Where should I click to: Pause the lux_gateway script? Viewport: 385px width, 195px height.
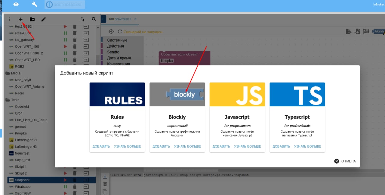point(65,40)
